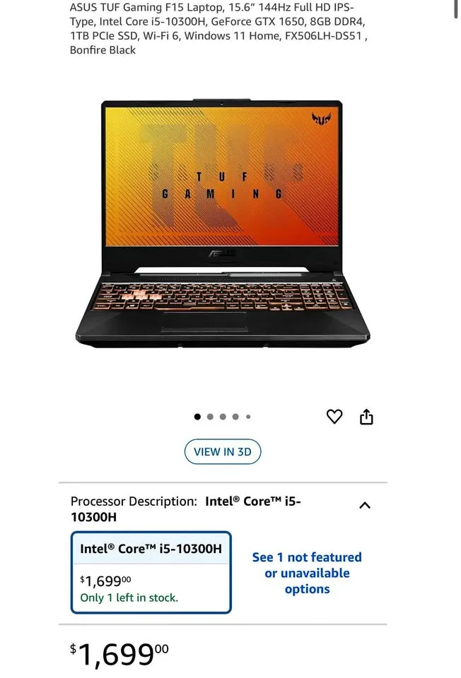
Task: Add laptop to wish list with heart icon
Action: [x=334, y=417]
